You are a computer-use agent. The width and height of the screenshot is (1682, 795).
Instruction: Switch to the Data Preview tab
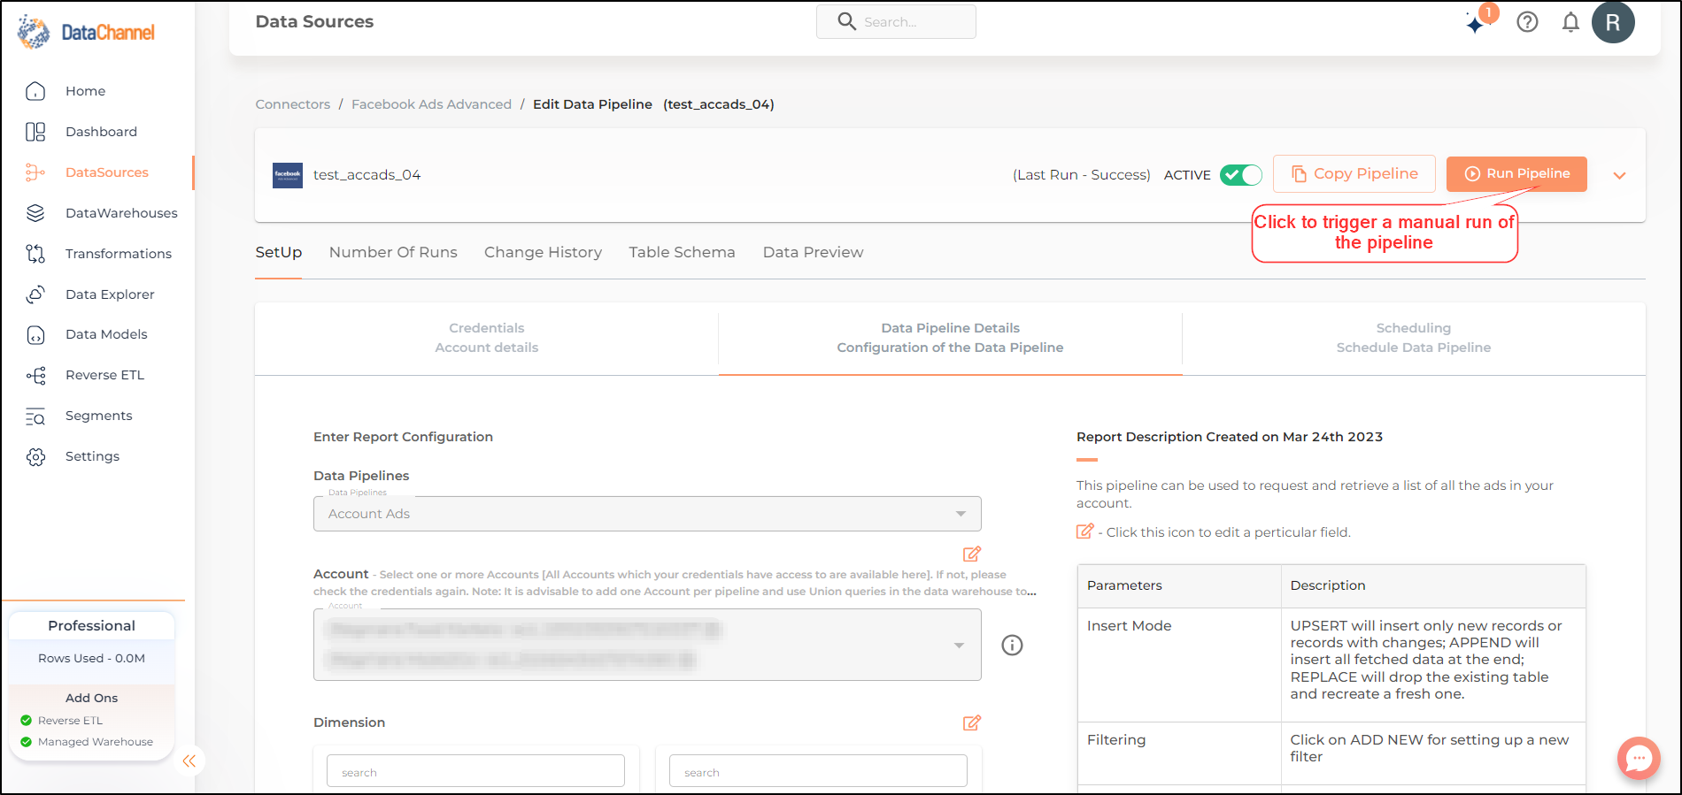tap(813, 252)
